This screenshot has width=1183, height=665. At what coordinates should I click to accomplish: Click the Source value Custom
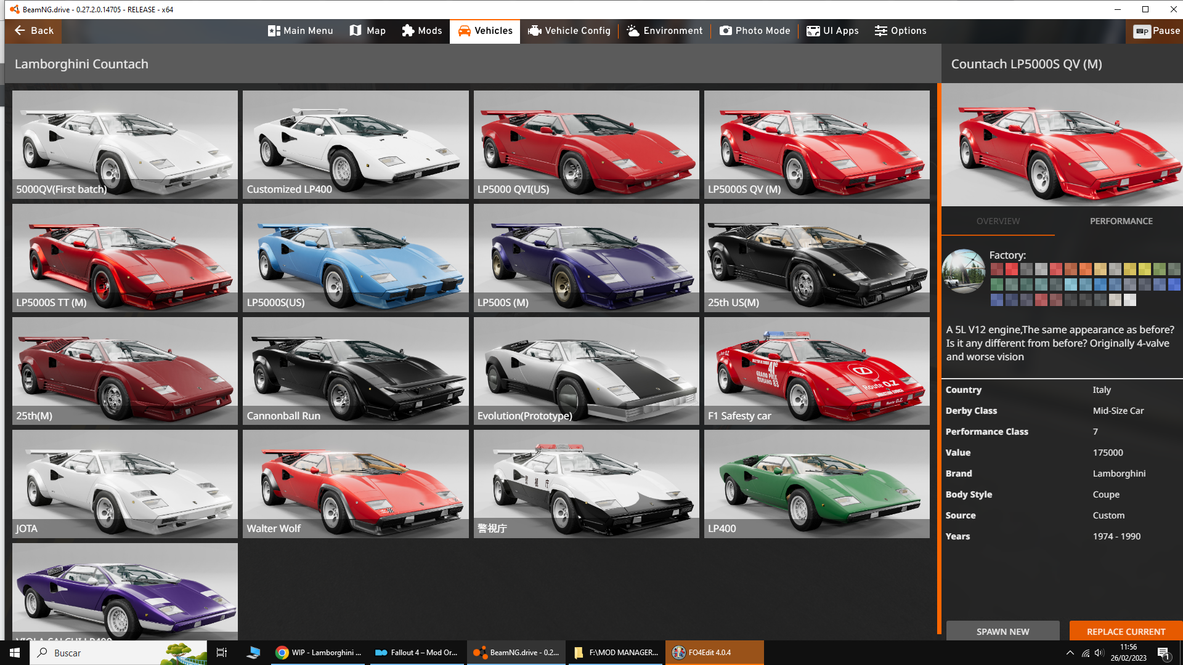1108,515
